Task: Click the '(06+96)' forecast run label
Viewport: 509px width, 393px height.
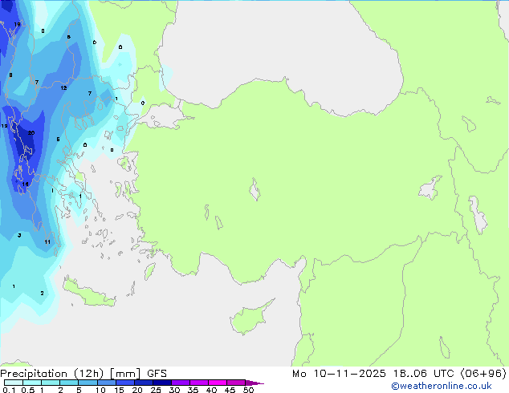Action: pos(483,374)
